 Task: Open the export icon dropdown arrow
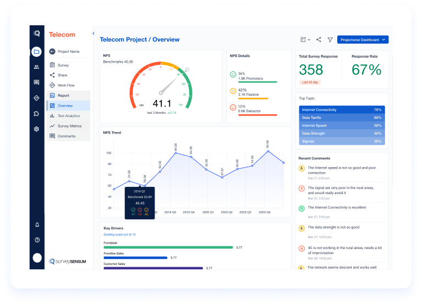point(309,40)
